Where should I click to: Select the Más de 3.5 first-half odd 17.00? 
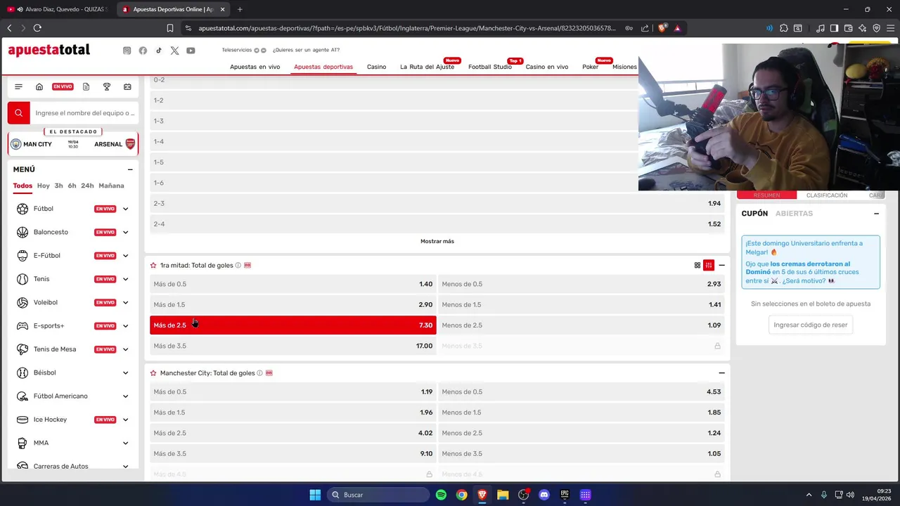pos(293,346)
